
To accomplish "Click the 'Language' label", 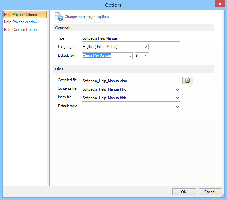I will [66, 47].
